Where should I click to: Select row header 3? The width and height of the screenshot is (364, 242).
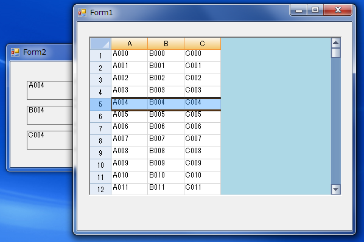click(x=100, y=80)
